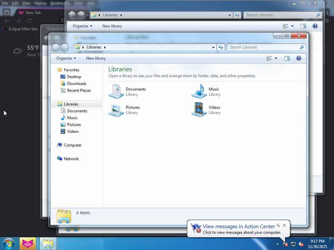Viewport: 334px width, 250px height.
Task: Open address bar history dropdown in front window
Action: pos(213,48)
